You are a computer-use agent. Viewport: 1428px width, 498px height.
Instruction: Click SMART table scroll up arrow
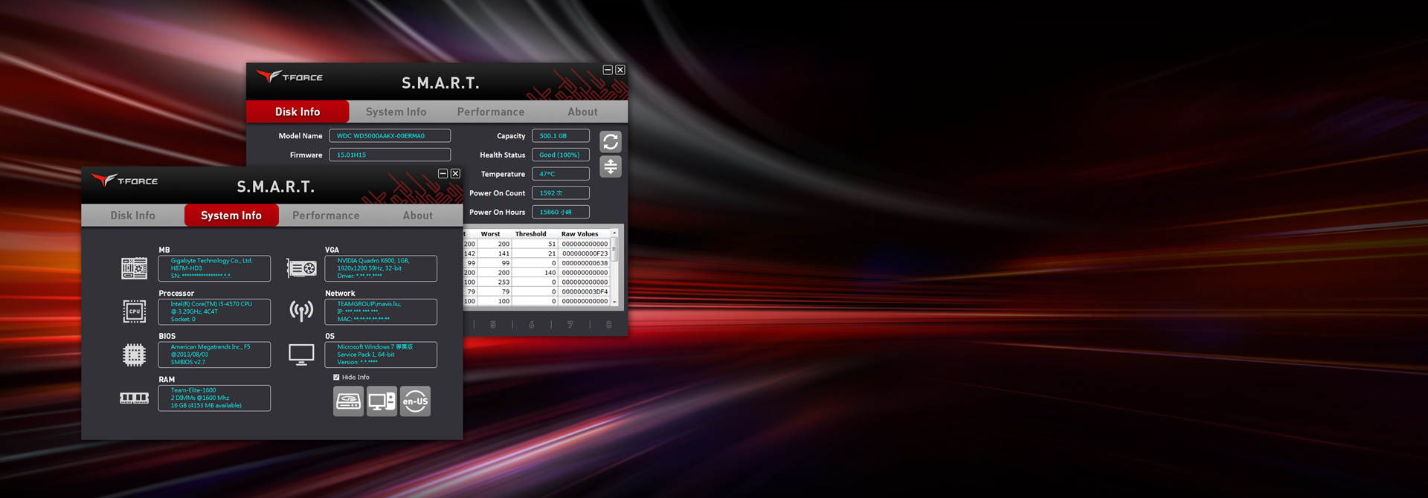point(614,233)
